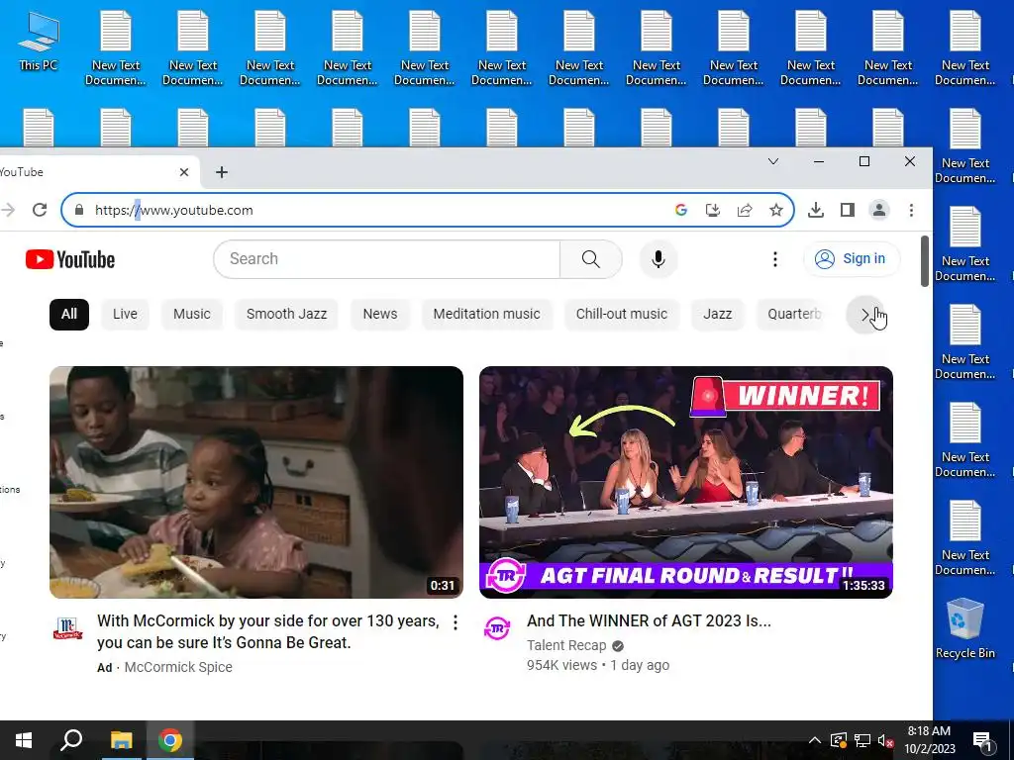
Task: View site information via the lock icon
Action: pyautogui.click(x=79, y=210)
